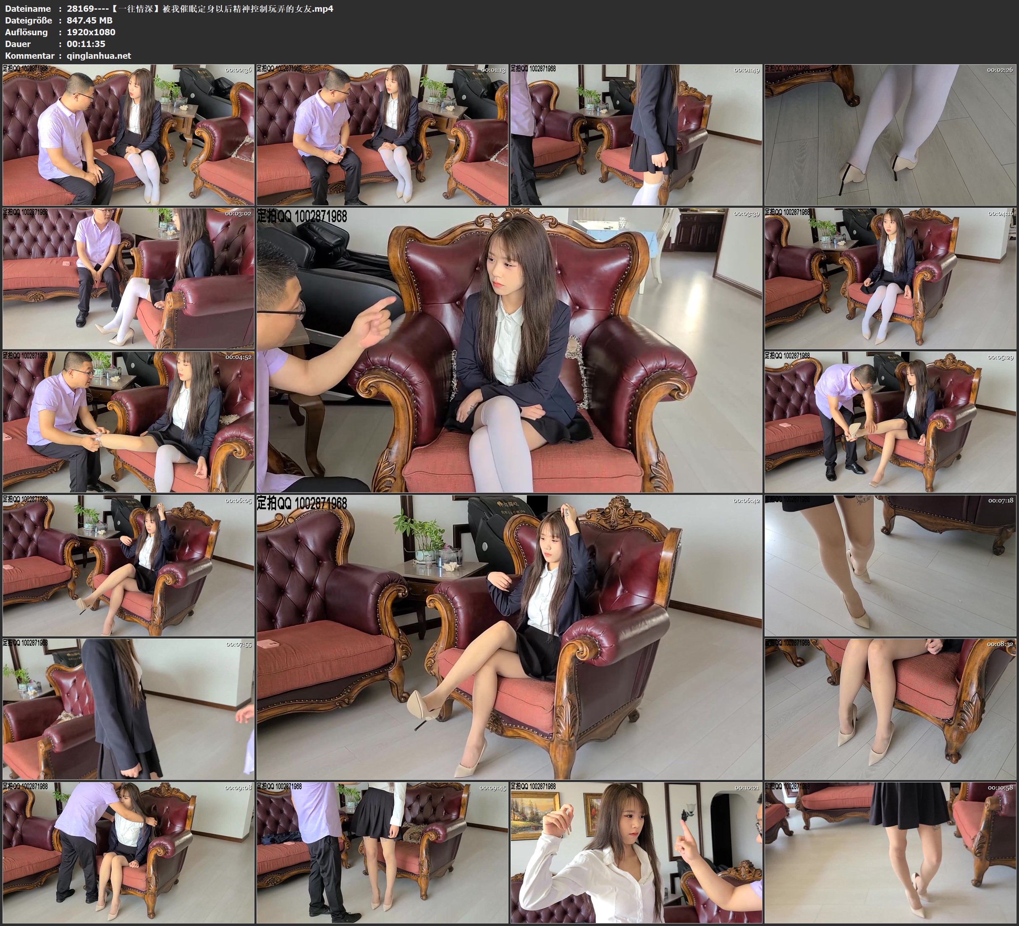Click the frame timestamped 00:02:26

(x=891, y=134)
